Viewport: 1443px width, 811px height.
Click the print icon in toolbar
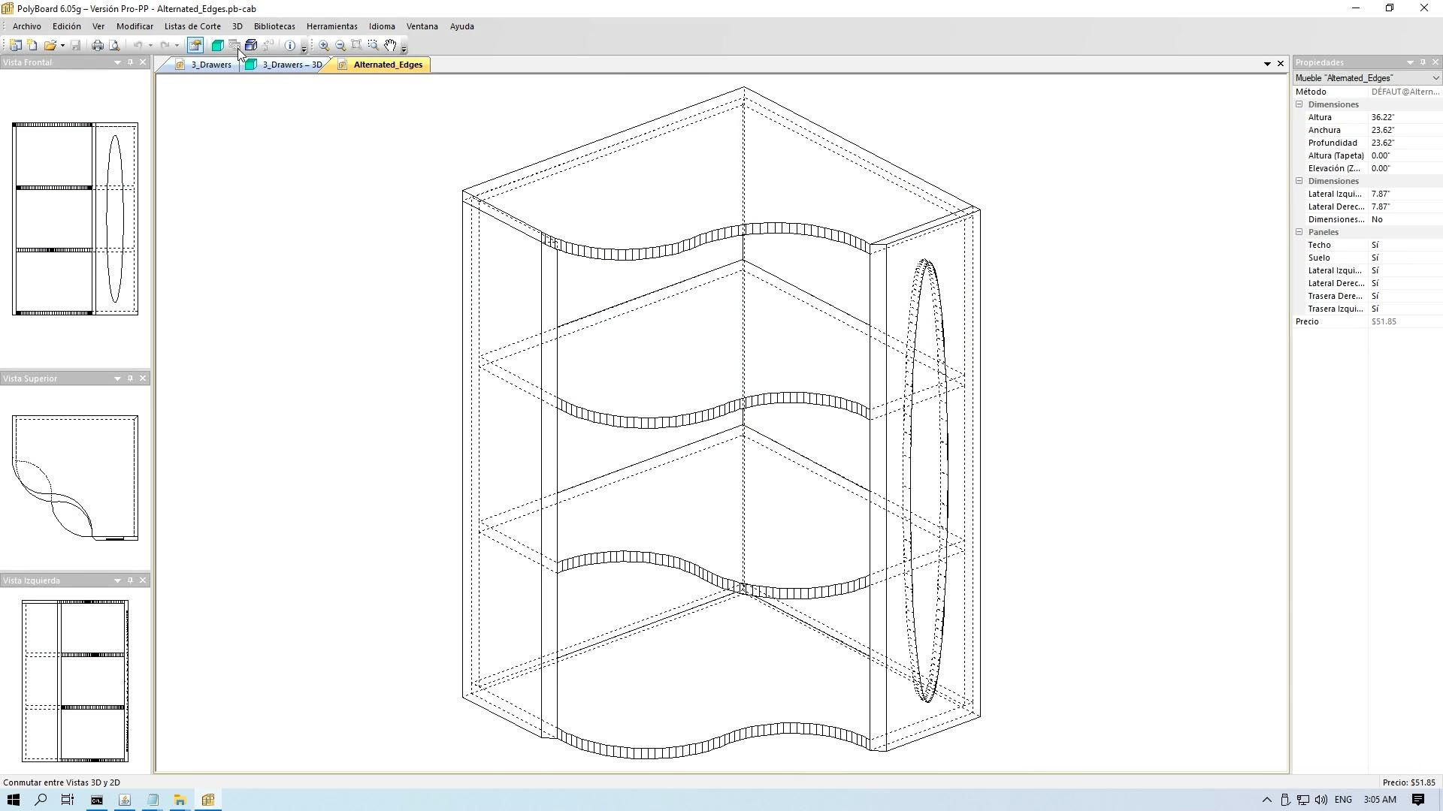(98, 45)
